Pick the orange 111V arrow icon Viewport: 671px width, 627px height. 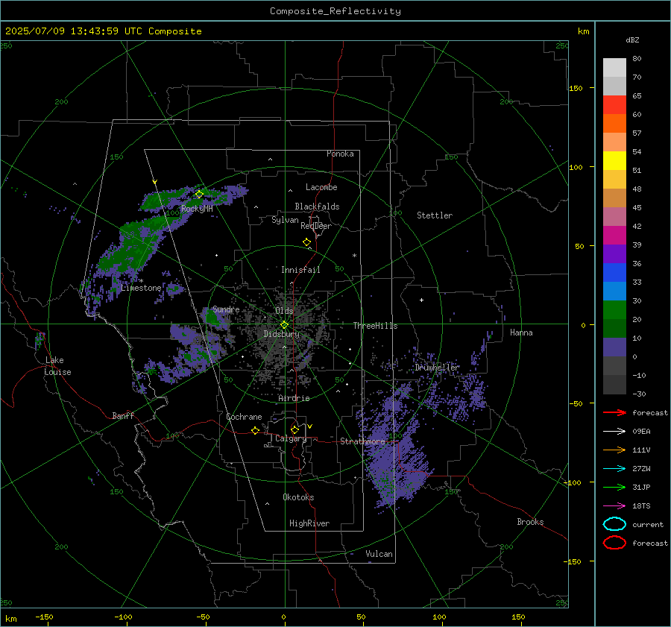(x=614, y=450)
